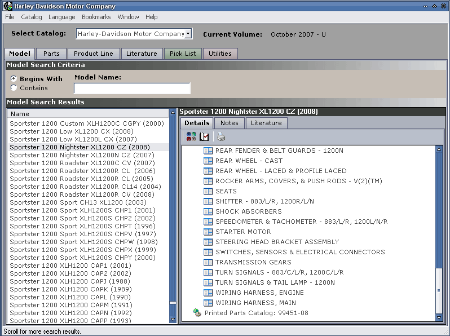Click the icon next to STARTER MOTOR
The width and height of the screenshot is (450, 336).
[x=208, y=232]
